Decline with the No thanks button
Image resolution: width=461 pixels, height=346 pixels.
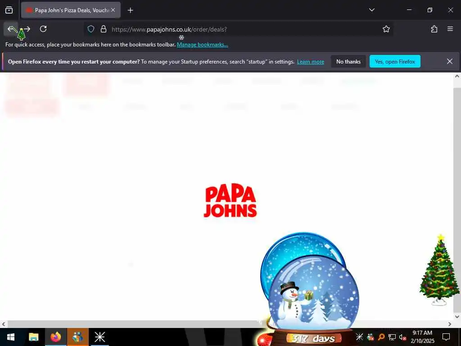tap(348, 61)
